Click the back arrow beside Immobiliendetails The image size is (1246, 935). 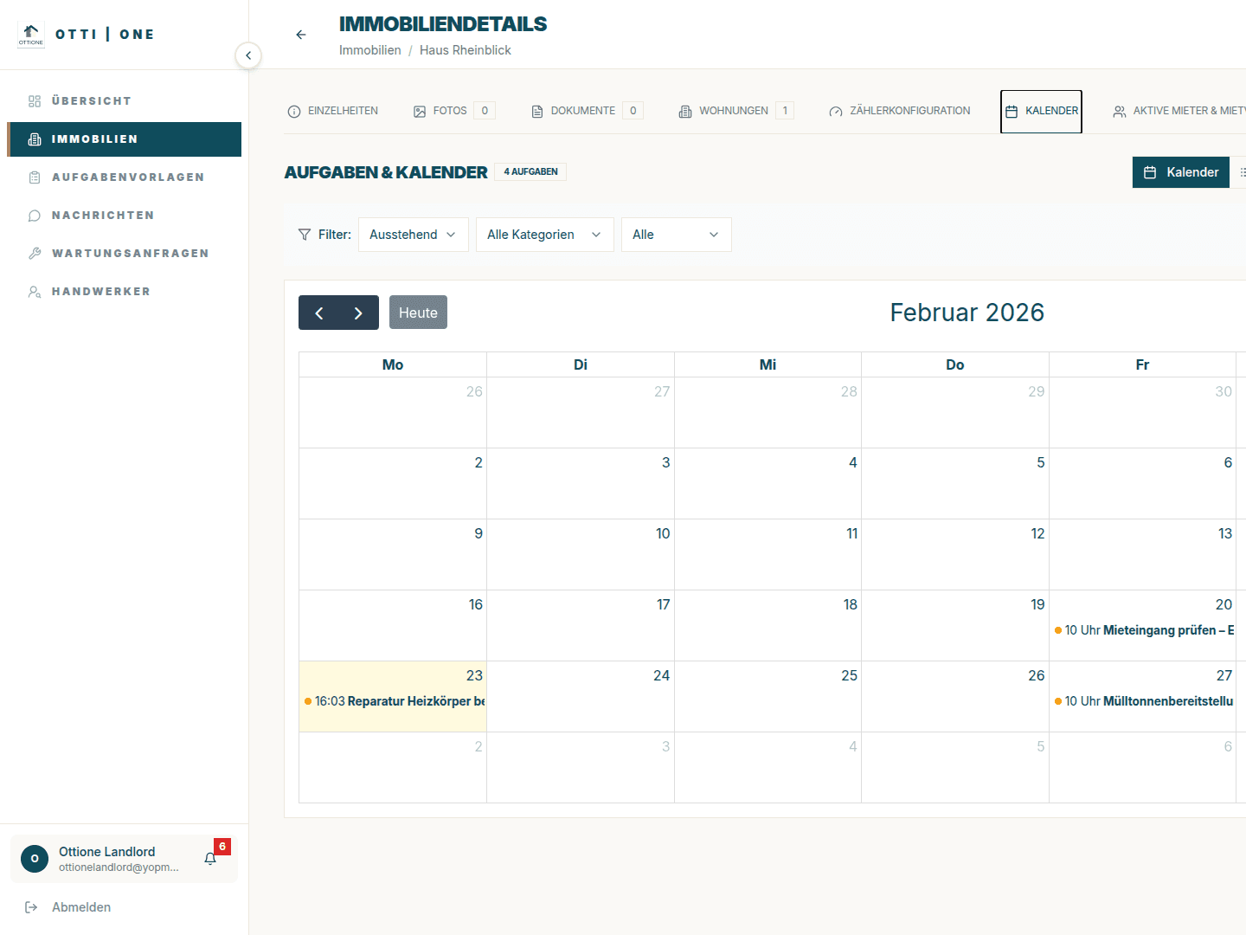(300, 35)
